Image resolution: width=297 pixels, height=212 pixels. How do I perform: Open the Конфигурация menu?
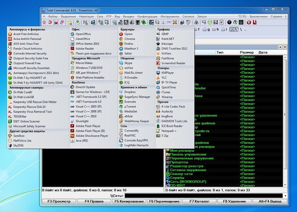[x=147, y=16]
